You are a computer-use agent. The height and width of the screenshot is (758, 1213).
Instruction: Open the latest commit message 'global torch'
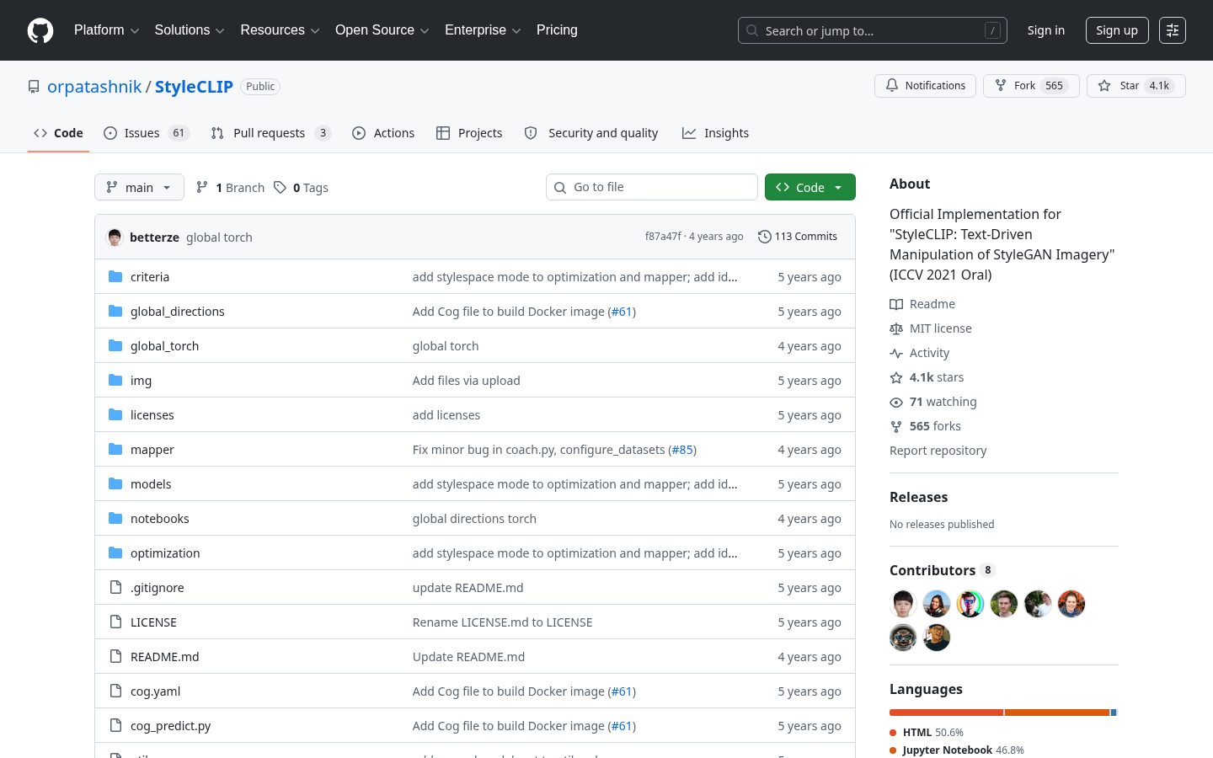tap(219, 238)
